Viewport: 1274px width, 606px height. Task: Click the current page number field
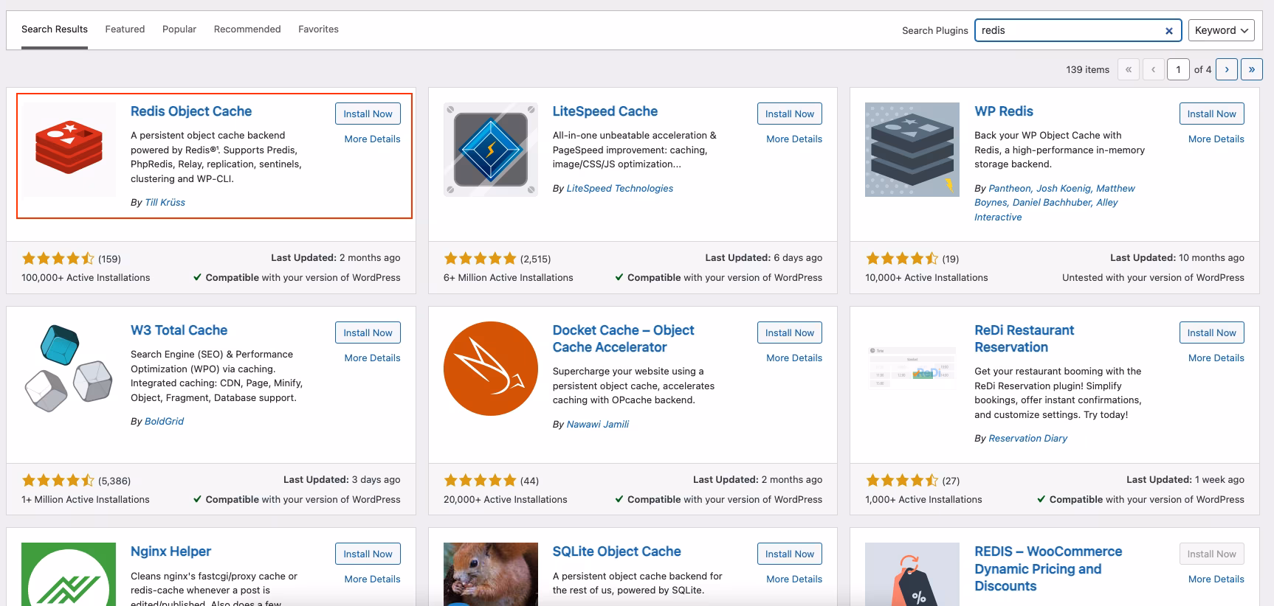point(1178,69)
